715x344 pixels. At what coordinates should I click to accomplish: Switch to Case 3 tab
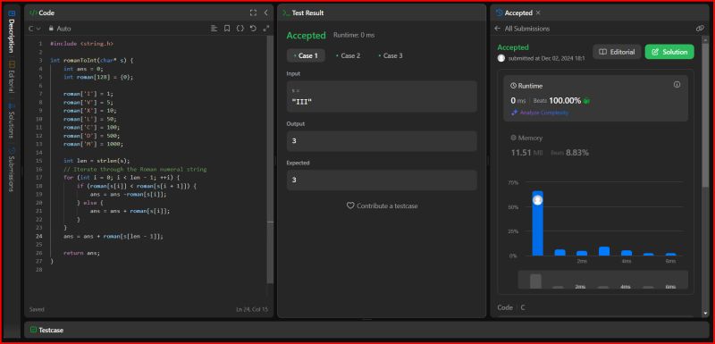click(391, 55)
